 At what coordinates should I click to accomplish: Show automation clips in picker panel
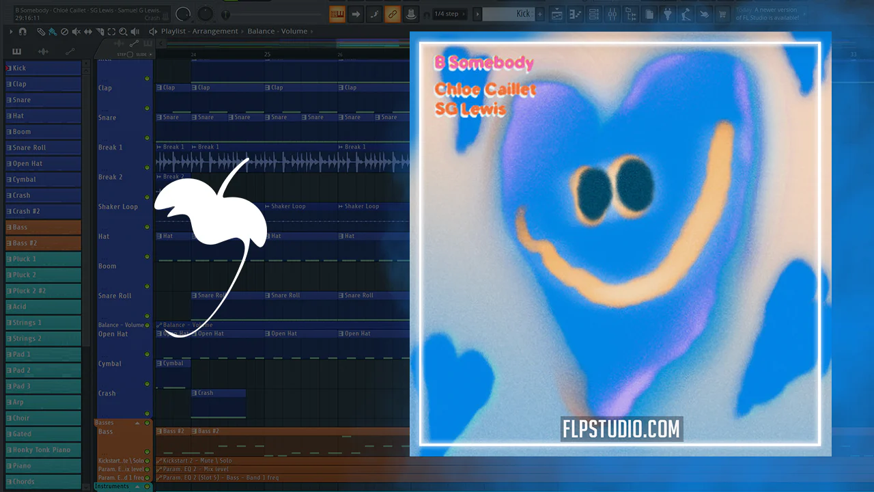(70, 52)
